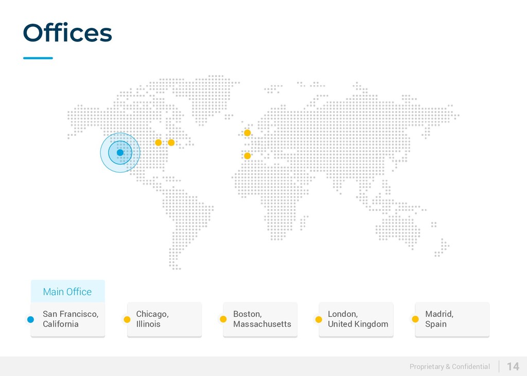Select the San Francisco, California text
The width and height of the screenshot is (527, 376).
(x=71, y=319)
